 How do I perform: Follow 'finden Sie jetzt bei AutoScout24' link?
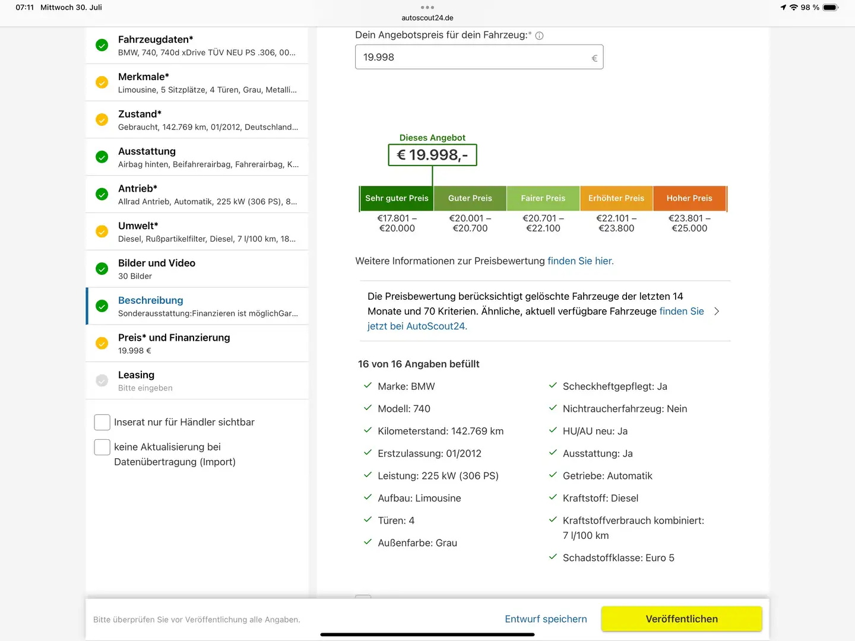click(x=536, y=319)
